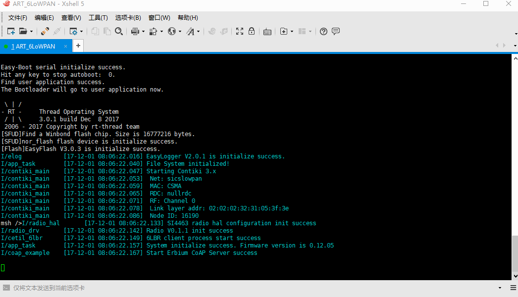Screen dimensions: 518x297
Task: Open the session Properties gear icon
Action: 73,31
